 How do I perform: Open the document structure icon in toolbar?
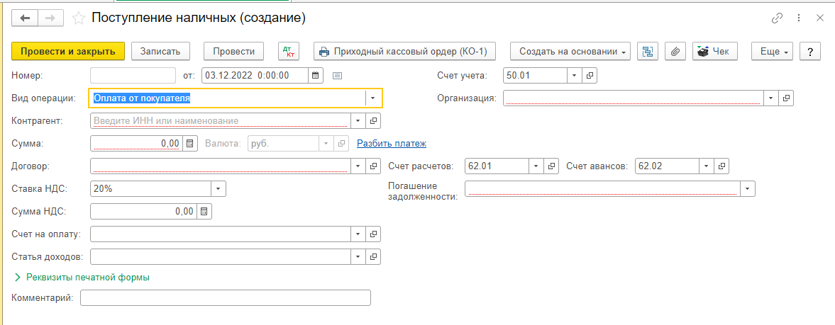(647, 52)
